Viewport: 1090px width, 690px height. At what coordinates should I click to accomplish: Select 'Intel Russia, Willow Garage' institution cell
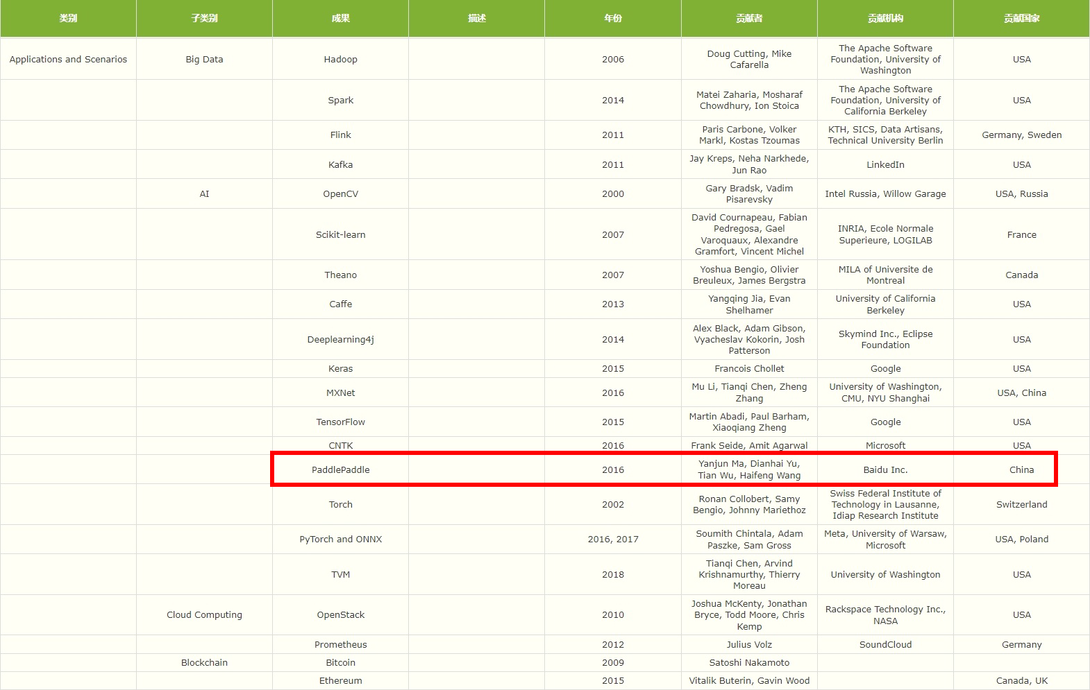point(885,193)
